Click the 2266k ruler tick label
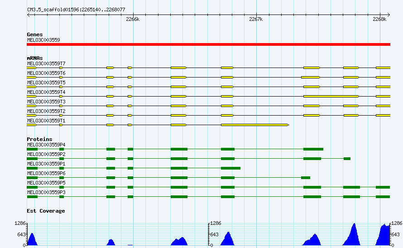403x248 pixels. coord(133,19)
